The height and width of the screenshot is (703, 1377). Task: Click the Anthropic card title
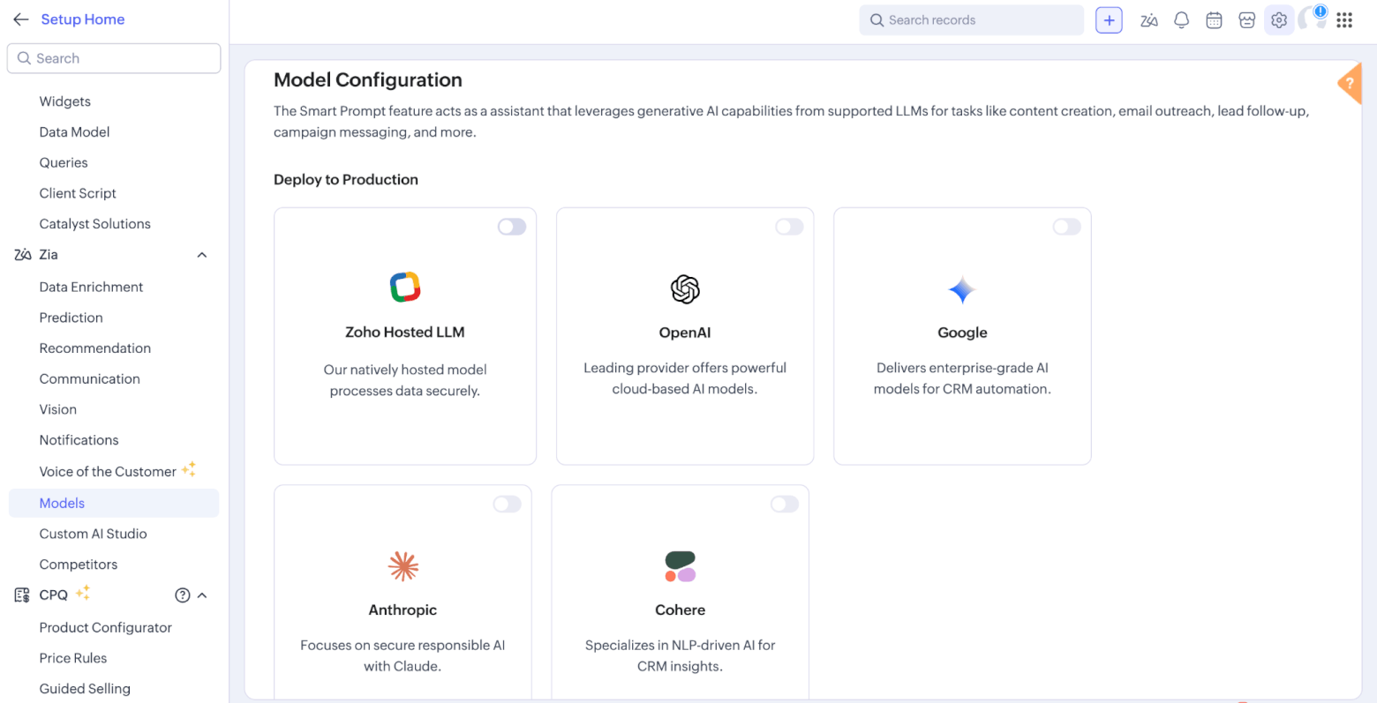point(403,610)
